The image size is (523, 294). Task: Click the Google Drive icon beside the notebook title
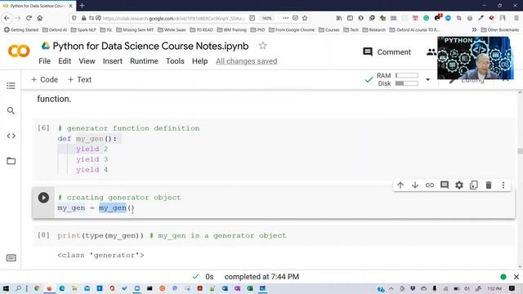point(46,46)
